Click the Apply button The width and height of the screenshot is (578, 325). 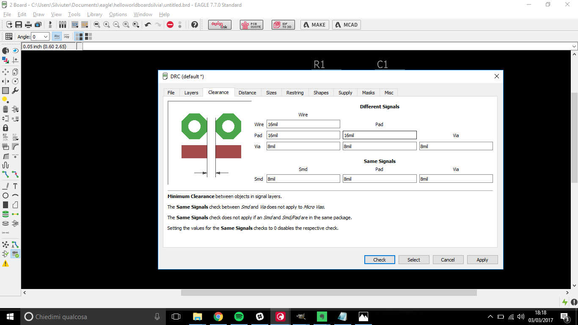pos(482,260)
